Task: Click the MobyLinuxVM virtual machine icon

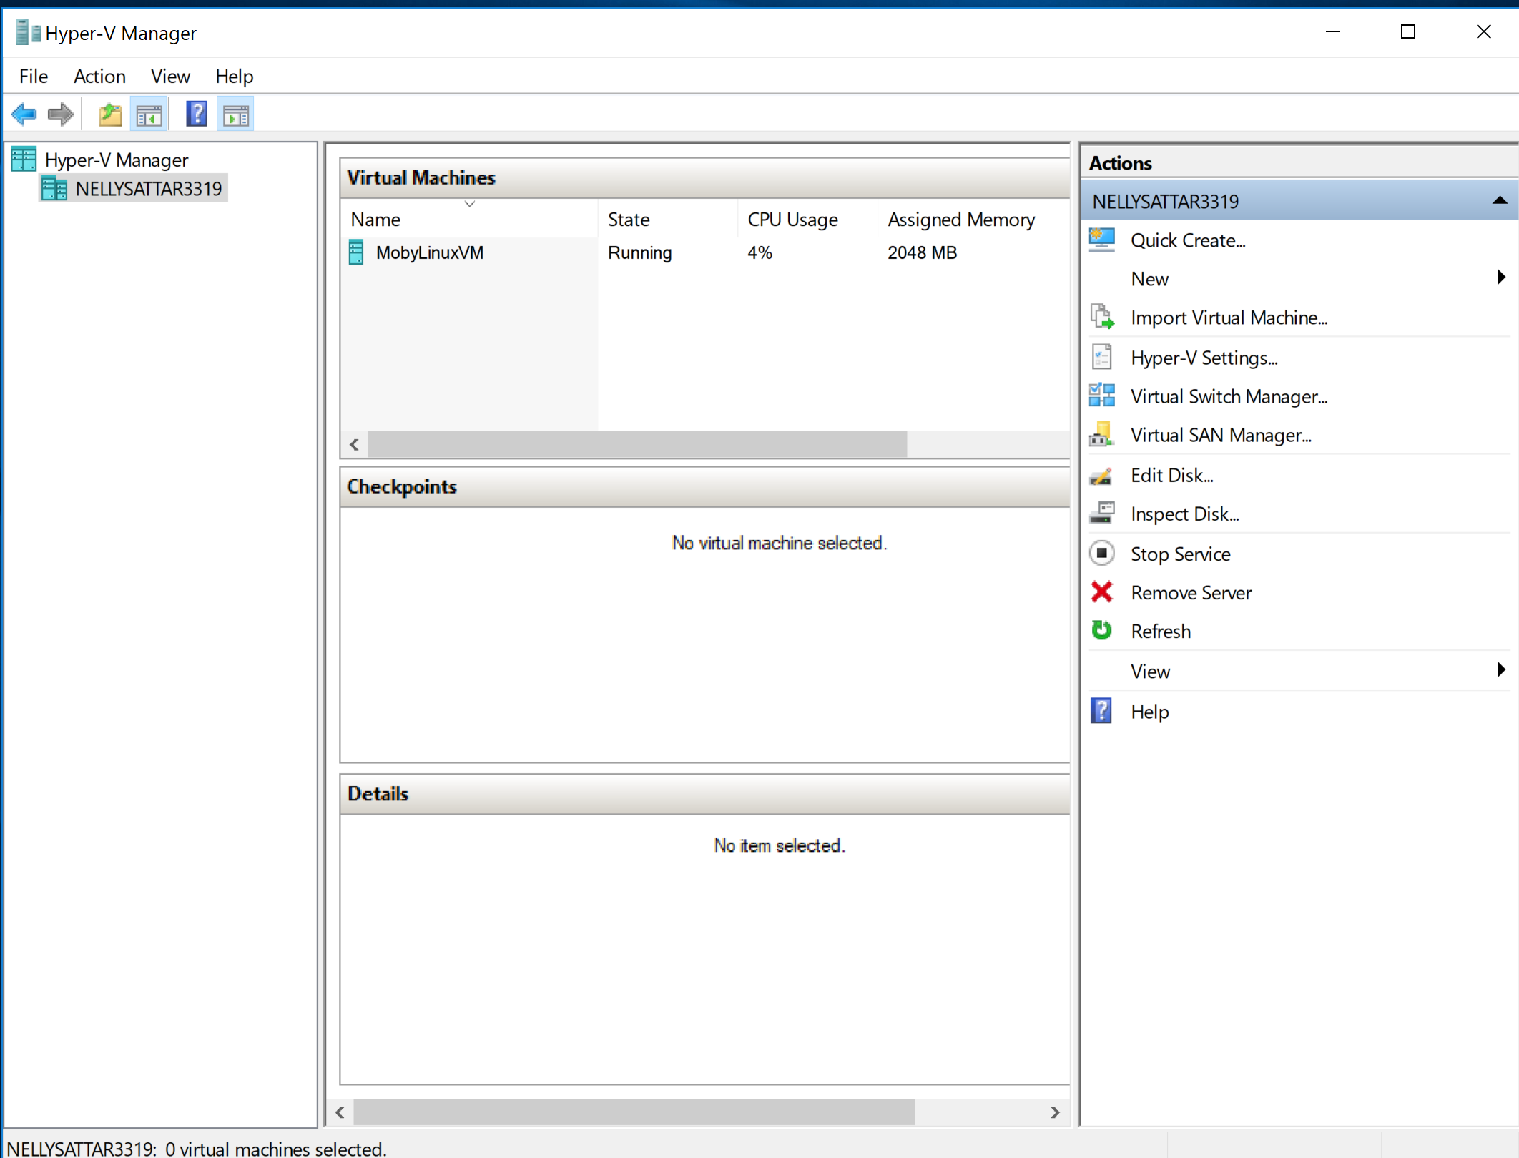Action: click(x=356, y=252)
